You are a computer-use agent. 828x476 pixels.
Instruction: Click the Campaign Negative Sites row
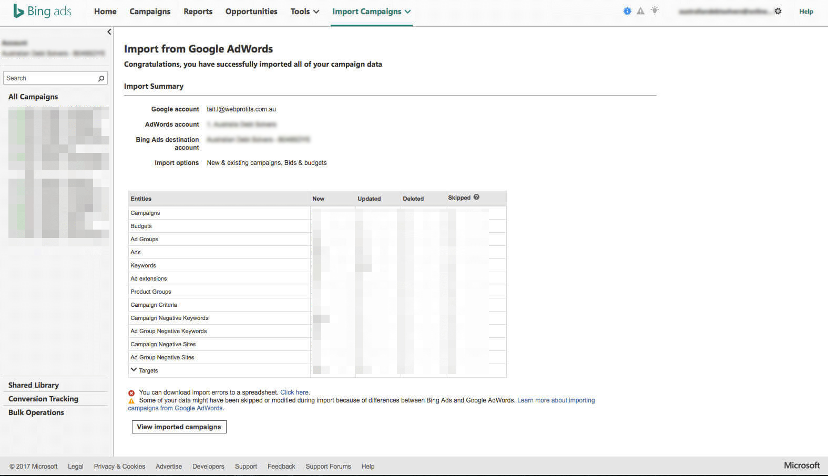317,344
